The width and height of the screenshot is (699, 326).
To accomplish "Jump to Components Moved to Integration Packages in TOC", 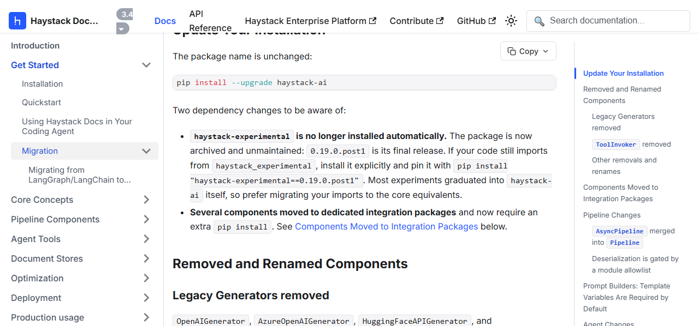I will click(x=621, y=193).
